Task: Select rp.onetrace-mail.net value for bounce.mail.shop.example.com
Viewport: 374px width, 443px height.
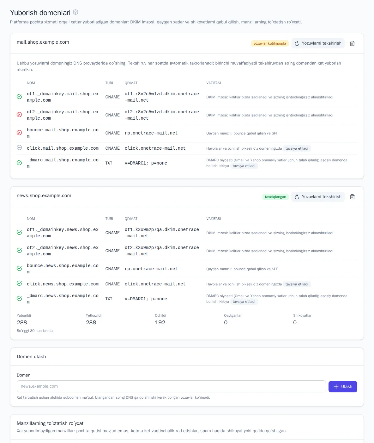Action: pos(151,133)
